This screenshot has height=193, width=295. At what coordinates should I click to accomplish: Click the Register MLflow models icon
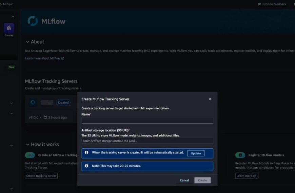(240, 155)
